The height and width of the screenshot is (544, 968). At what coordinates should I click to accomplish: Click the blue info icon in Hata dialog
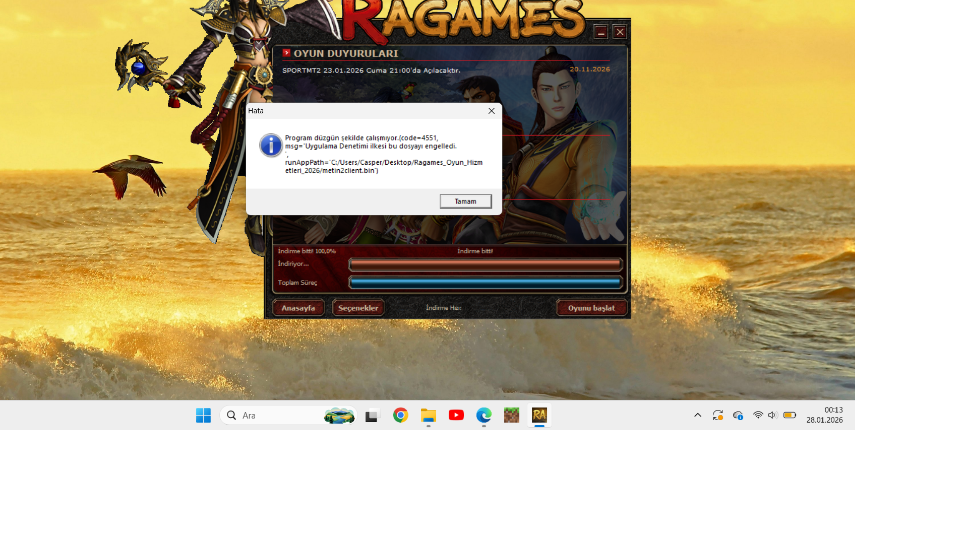pos(271,146)
